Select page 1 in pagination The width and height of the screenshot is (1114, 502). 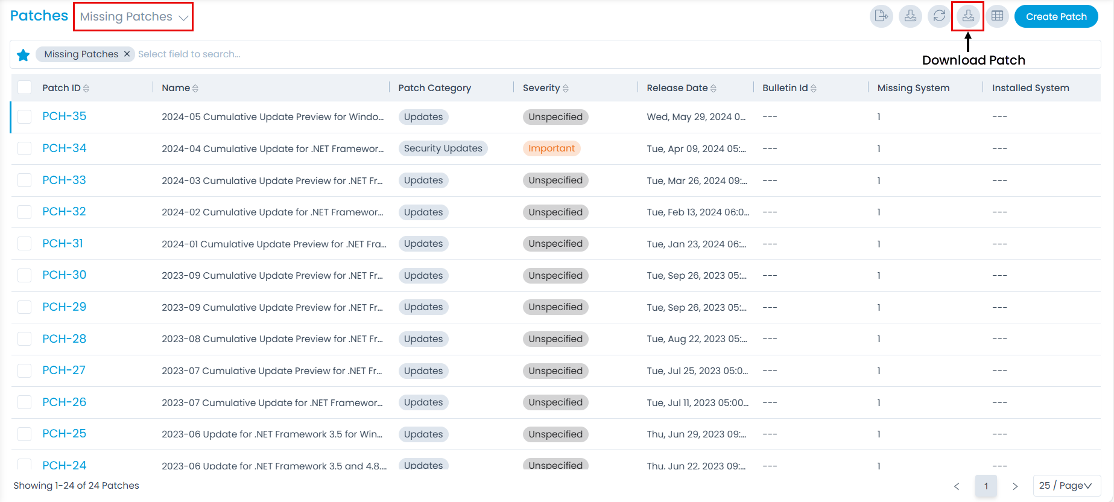[986, 486]
